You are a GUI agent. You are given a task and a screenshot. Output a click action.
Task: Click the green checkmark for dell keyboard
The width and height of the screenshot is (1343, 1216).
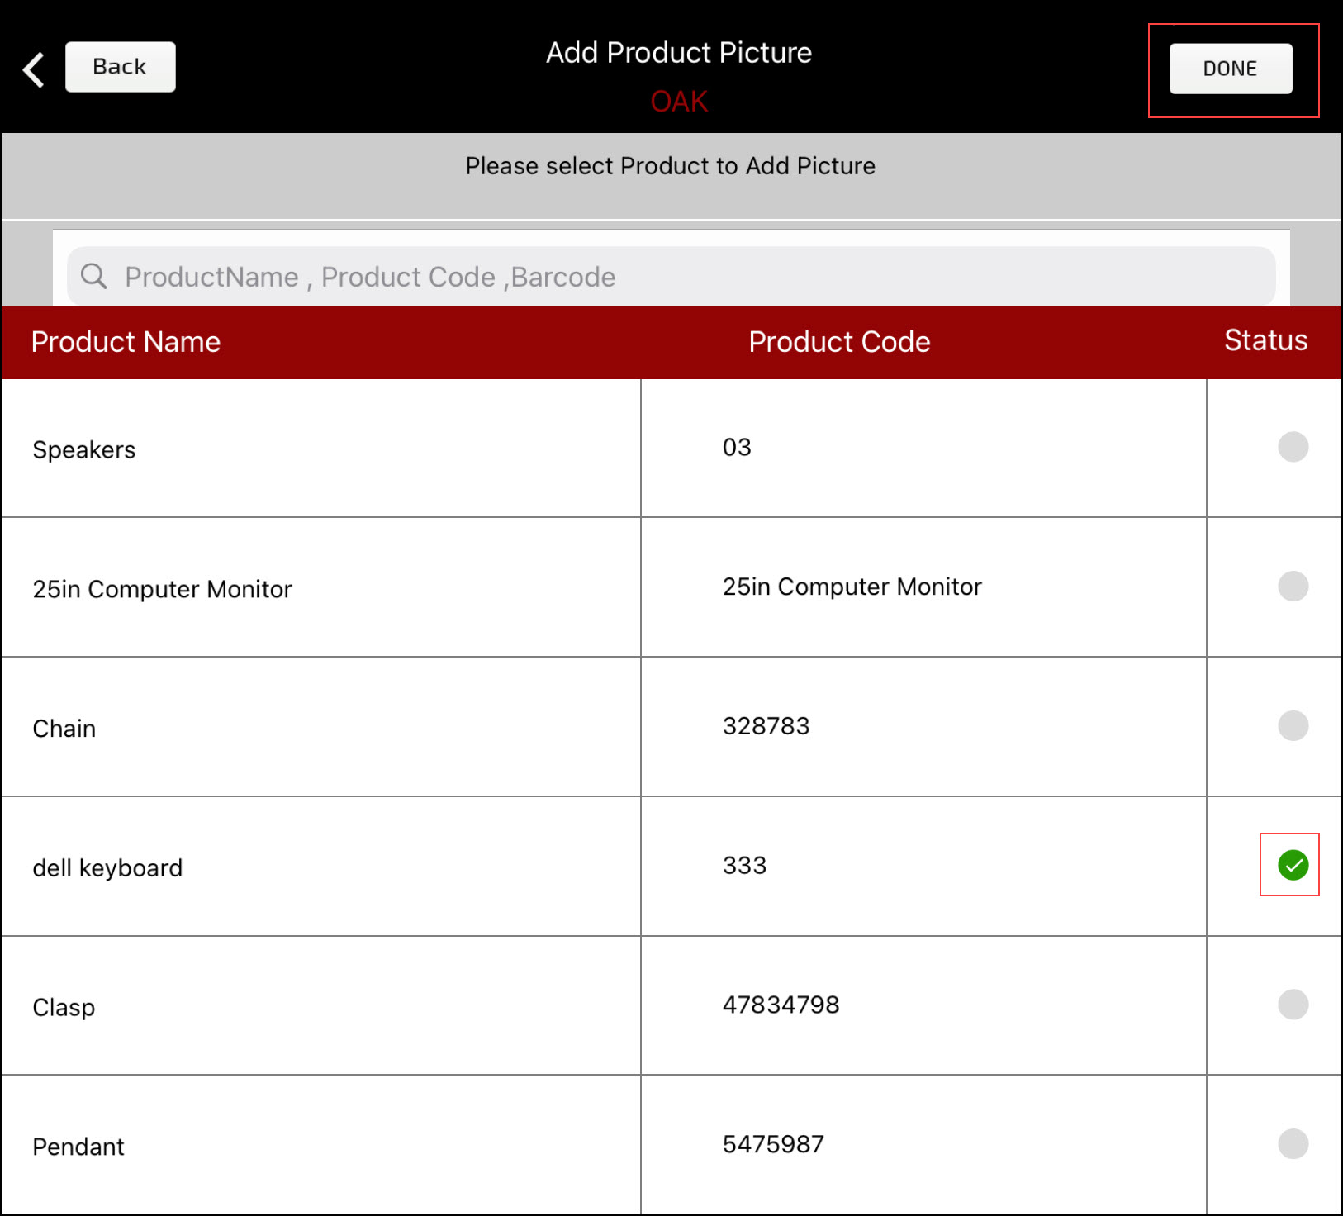click(1293, 865)
